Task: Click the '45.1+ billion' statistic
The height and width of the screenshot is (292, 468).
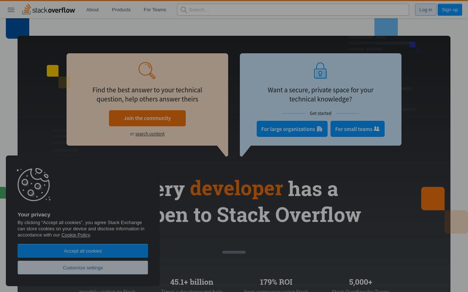Action: pyautogui.click(x=192, y=282)
